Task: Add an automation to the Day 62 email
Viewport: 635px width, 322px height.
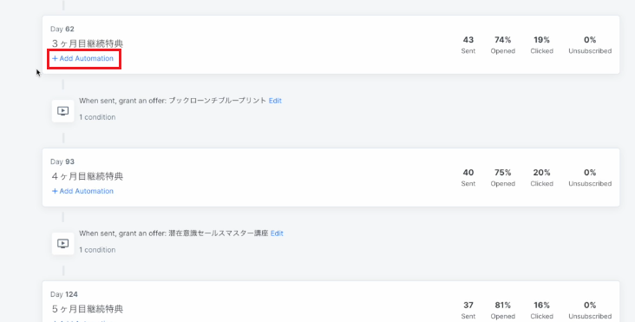Action: pos(82,58)
